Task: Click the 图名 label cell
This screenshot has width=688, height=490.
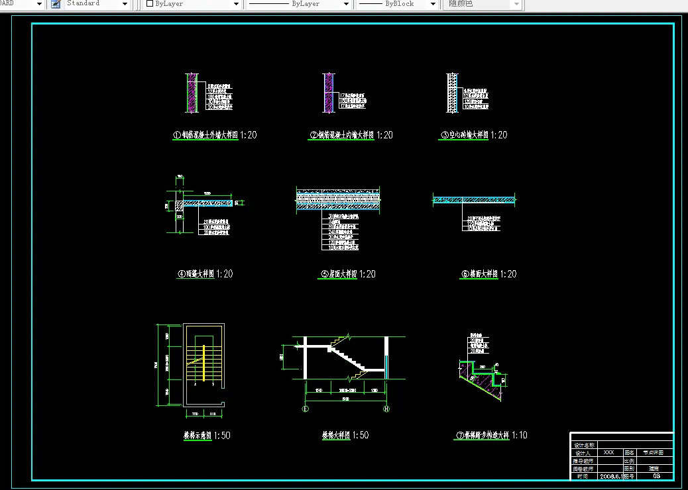Action: (629, 453)
